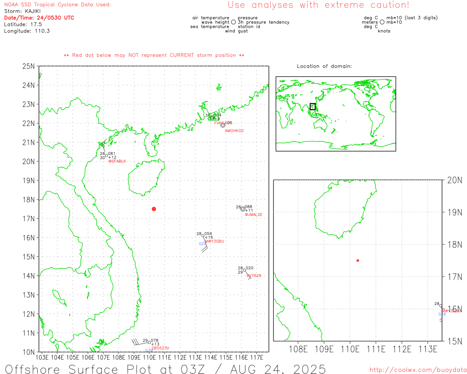Image resolution: width=467 pixels, height=374 pixels.
Task: Click station label 9V7626
Action: click(x=254, y=276)
